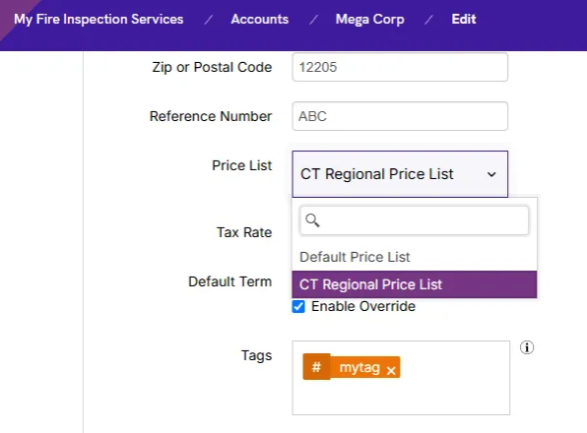Click the magnifier icon in dropdown search
This screenshot has width=587, height=433.
(x=312, y=220)
